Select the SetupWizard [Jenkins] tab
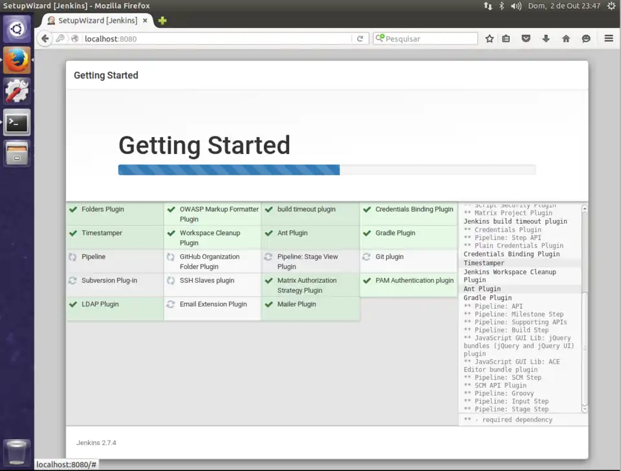Viewport: 621px width, 471px height. coord(97,20)
